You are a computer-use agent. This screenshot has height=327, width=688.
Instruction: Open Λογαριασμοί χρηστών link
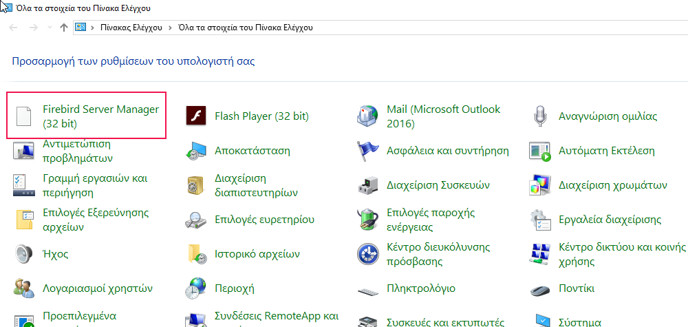pyautogui.click(x=98, y=288)
